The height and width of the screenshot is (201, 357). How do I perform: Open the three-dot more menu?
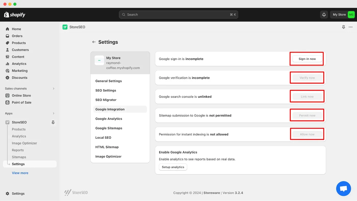351,27
